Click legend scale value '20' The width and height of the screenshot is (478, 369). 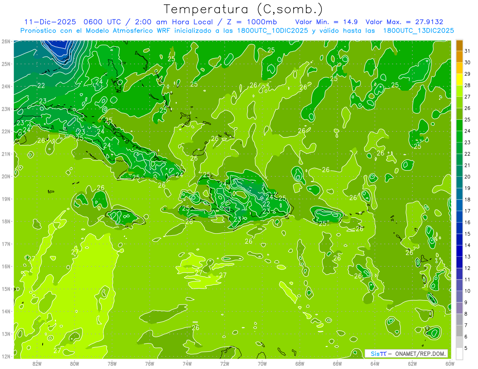468,177
